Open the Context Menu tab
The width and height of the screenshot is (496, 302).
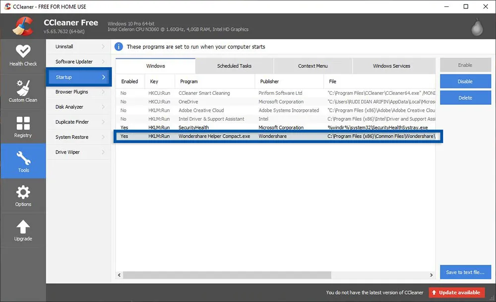tap(312, 66)
